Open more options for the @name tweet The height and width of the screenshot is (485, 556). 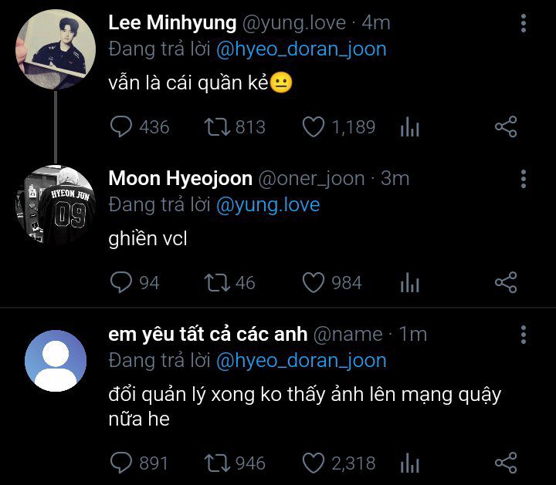tap(524, 335)
